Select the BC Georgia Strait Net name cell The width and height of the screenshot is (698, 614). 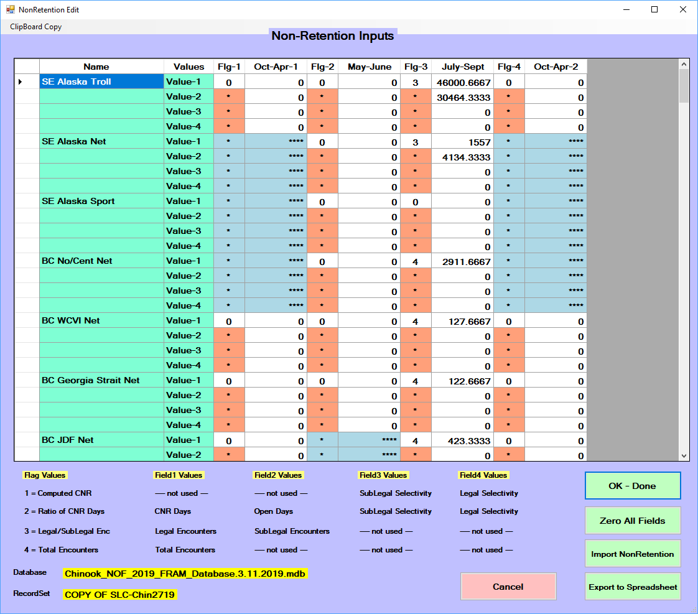(101, 380)
